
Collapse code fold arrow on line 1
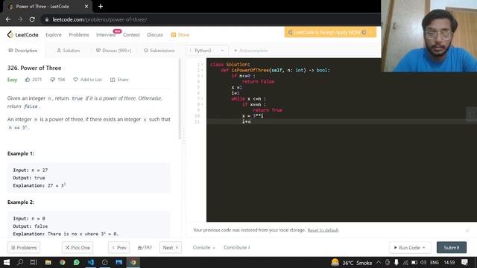click(202, 65)
